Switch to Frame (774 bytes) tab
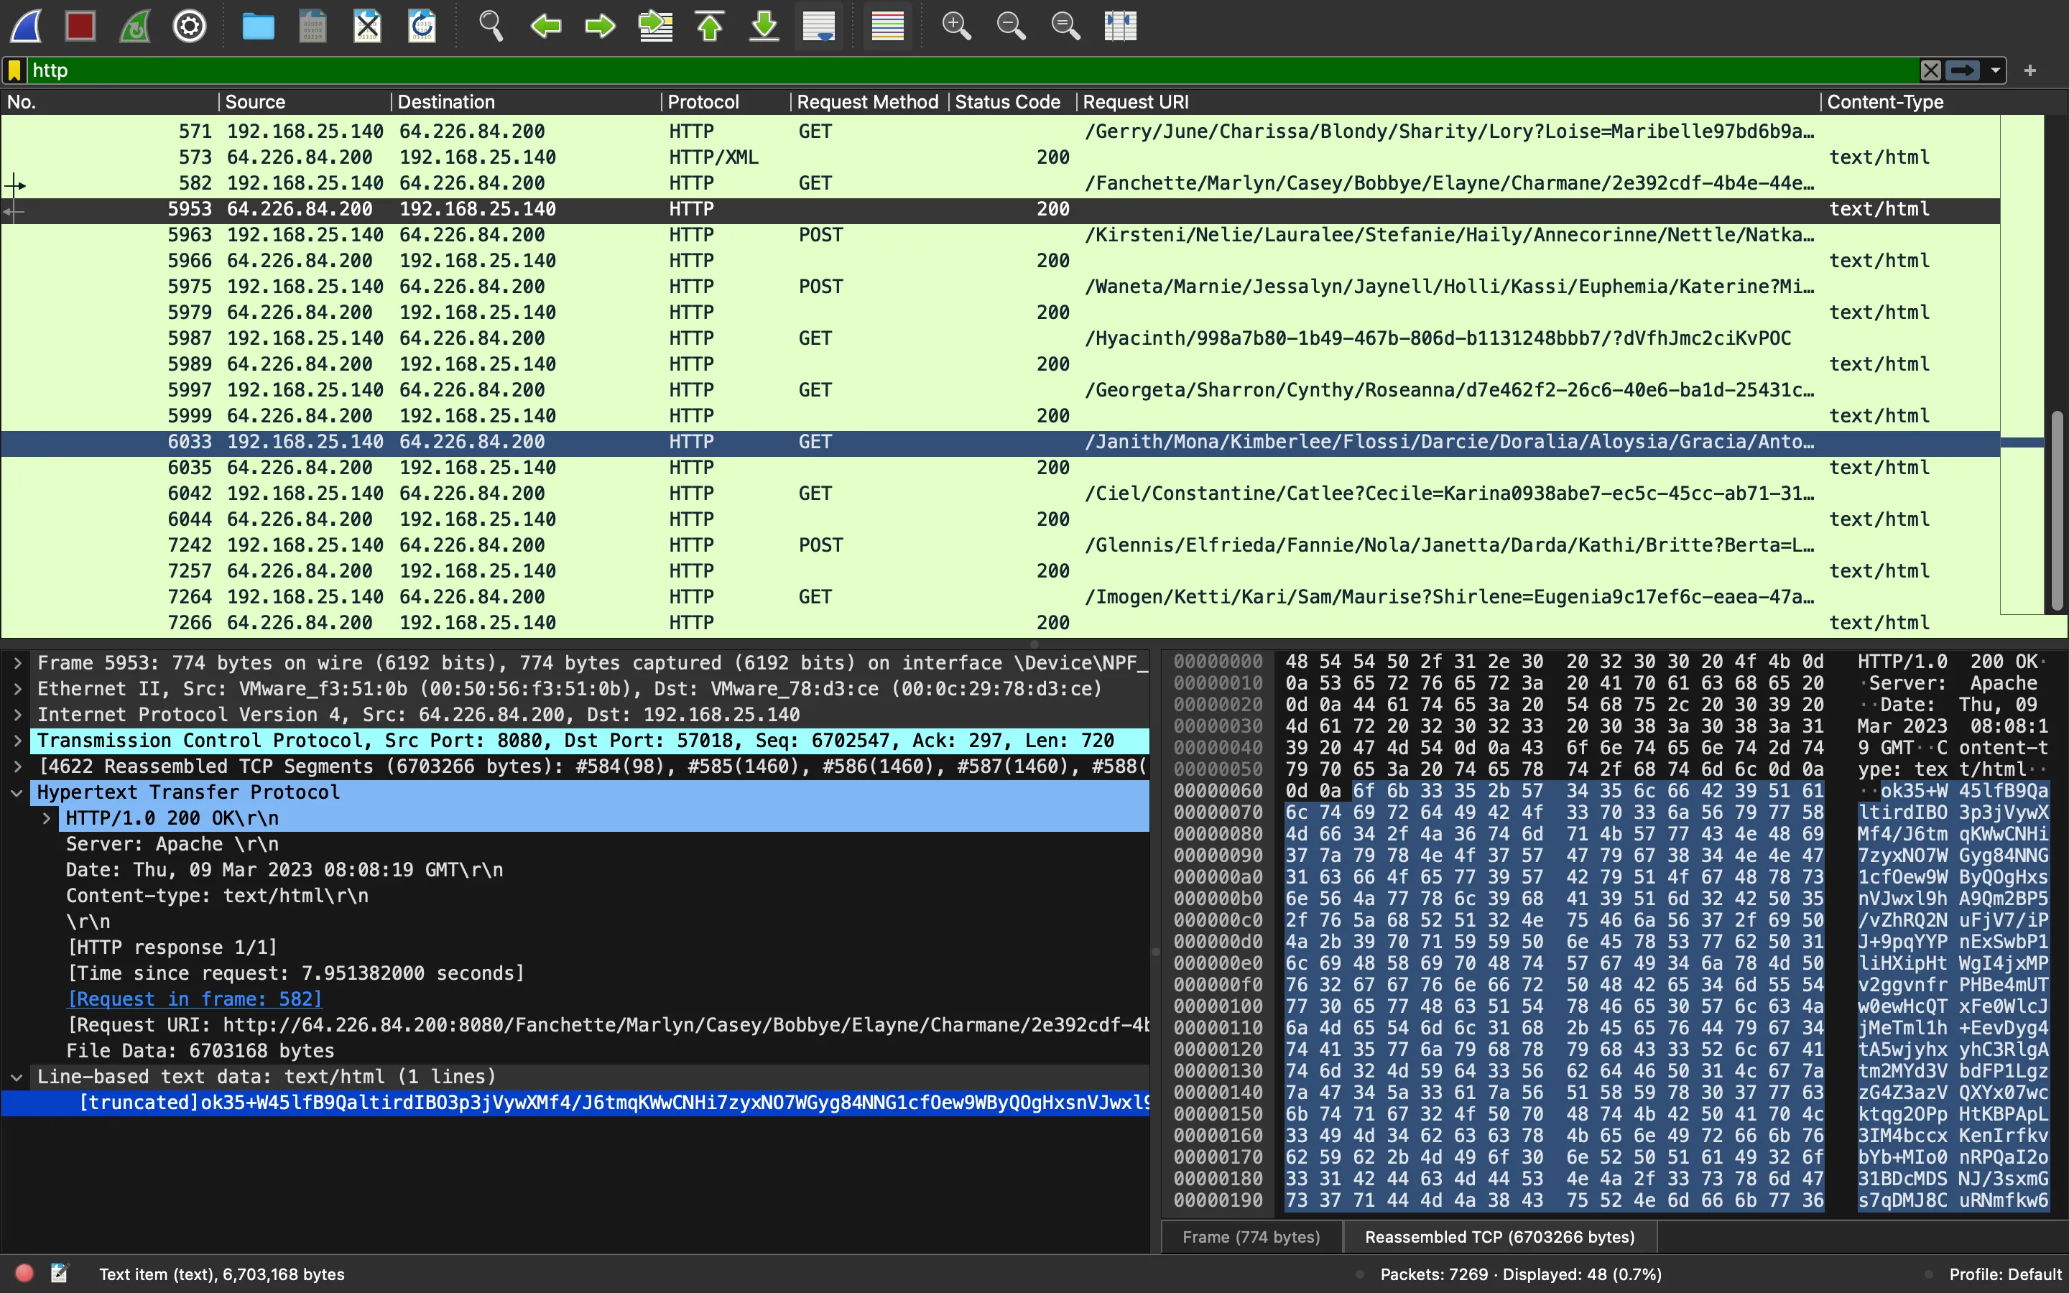This screenshot has height=1293, width=2069. (x=1251, y=1236)
